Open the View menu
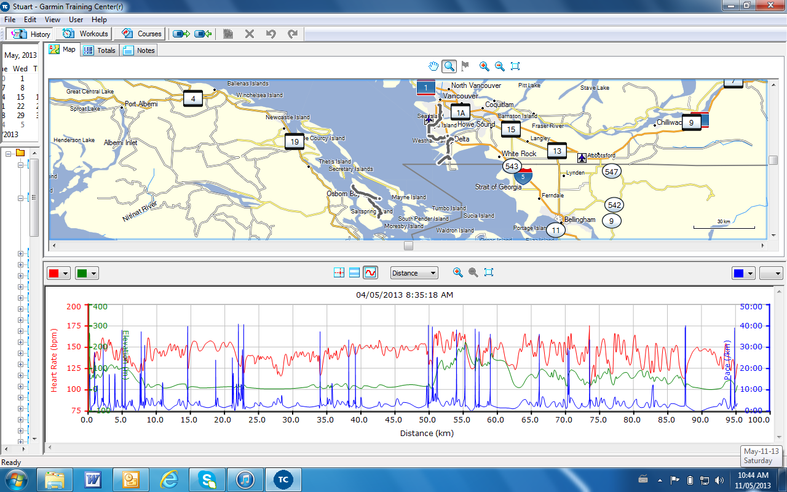 (52, 20)
